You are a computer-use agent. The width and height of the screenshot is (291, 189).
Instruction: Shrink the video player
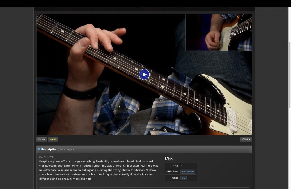[246, 139]
